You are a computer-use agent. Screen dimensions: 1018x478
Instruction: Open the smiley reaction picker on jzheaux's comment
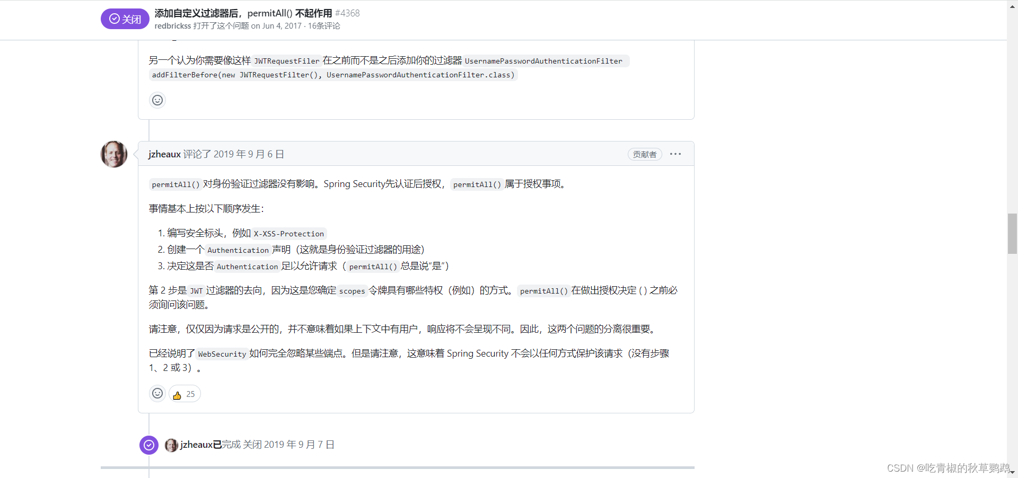pyautogui.click(x=157, y=393)
